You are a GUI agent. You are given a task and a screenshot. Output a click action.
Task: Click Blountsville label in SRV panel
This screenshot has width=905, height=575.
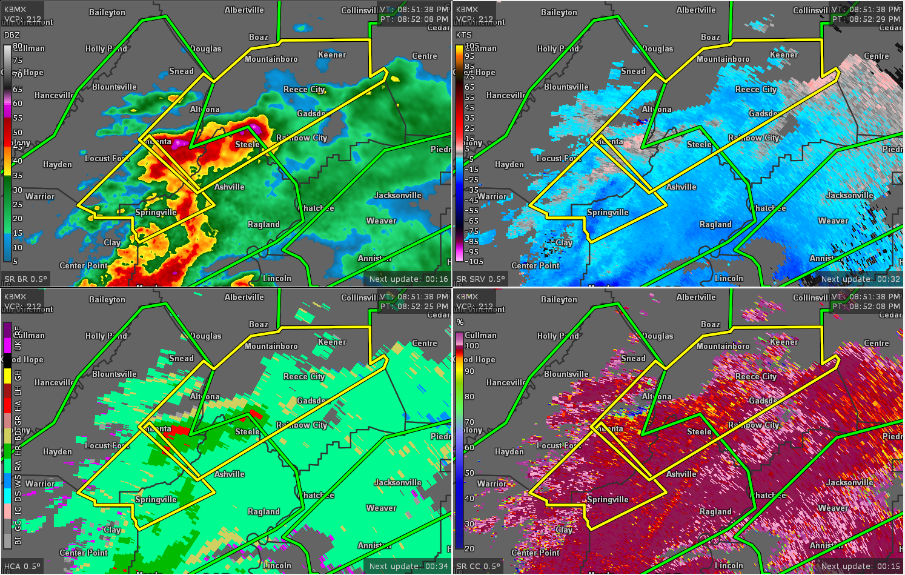(566, 87)
